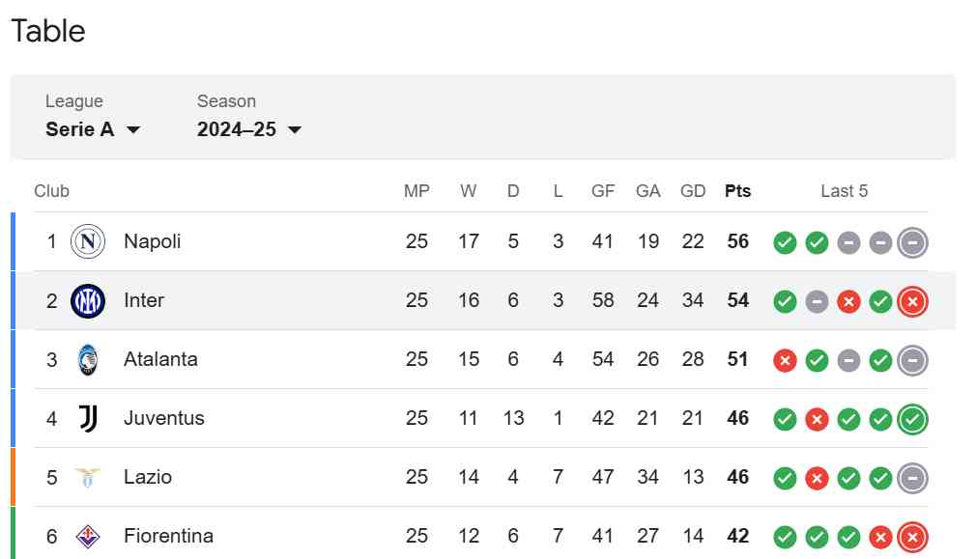
Task: Expand the Serie A league dropdown
Action: [x=93, y=129]
